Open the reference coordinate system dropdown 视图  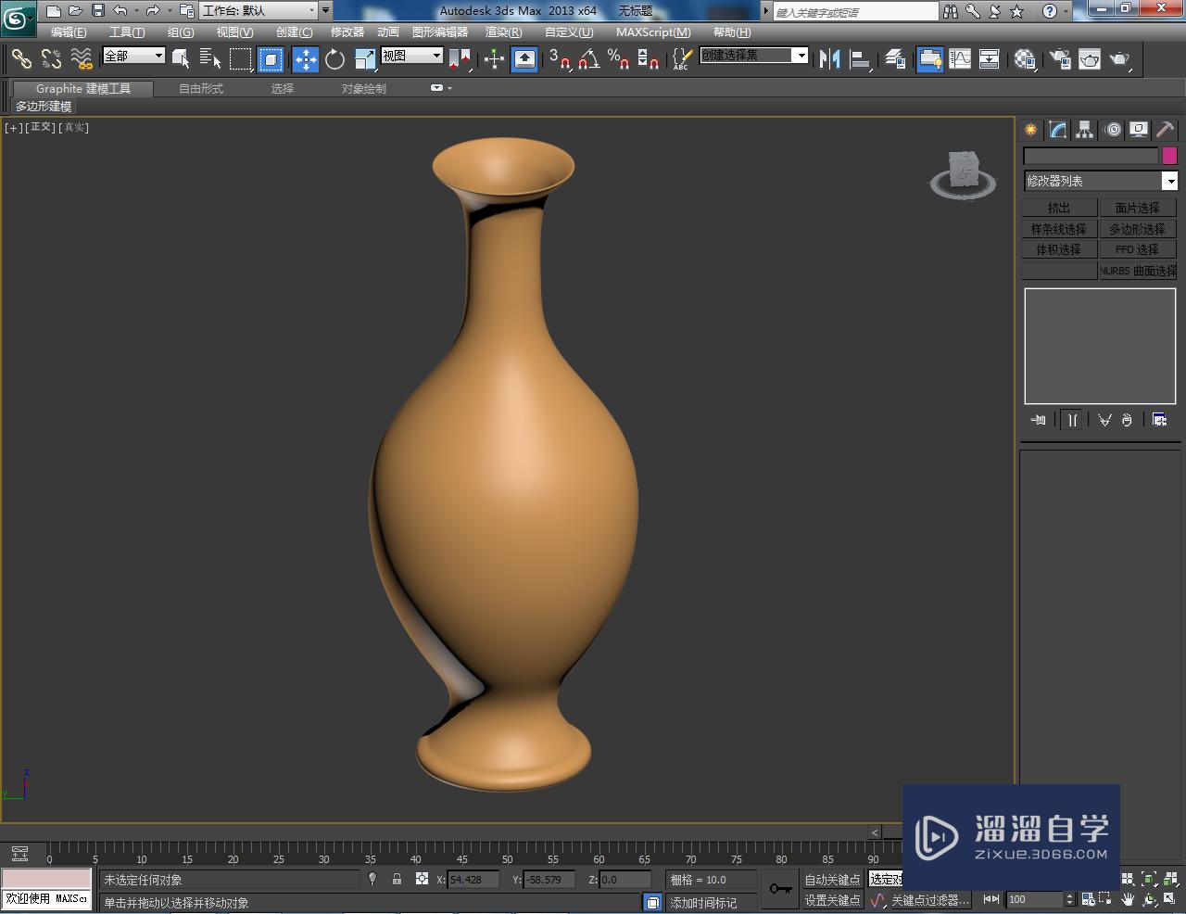[412, 56]
